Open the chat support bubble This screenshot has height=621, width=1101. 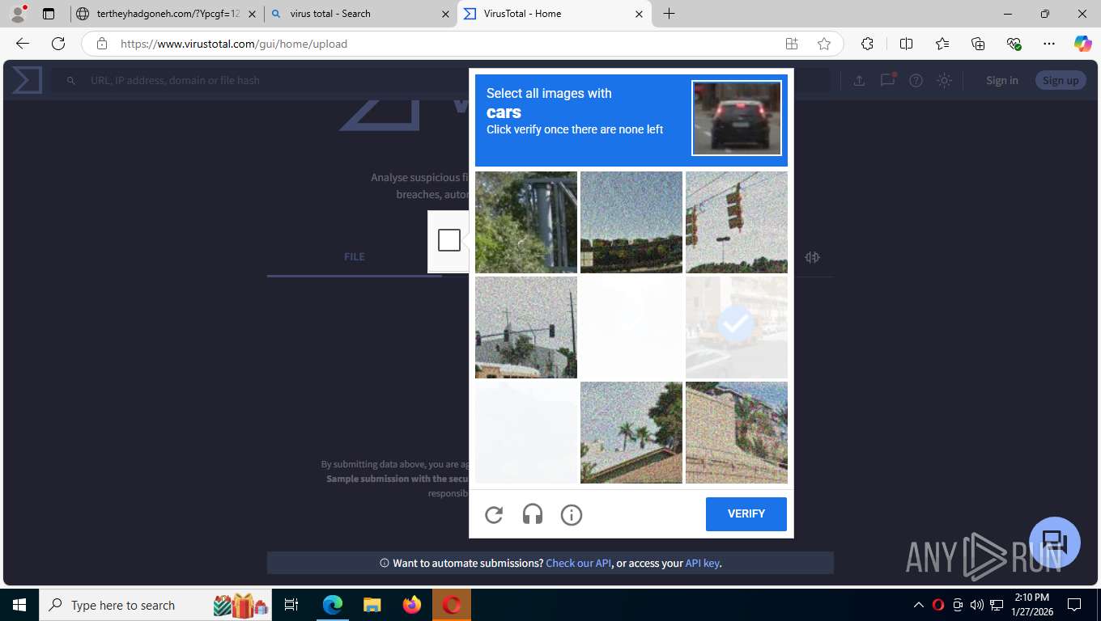(1054, 543)
